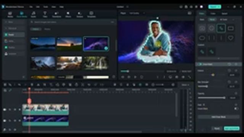This screenshot has width=244, height=137.
Task: Collapse the mask shapes section arrow
Action: click(x=219, y=59)
